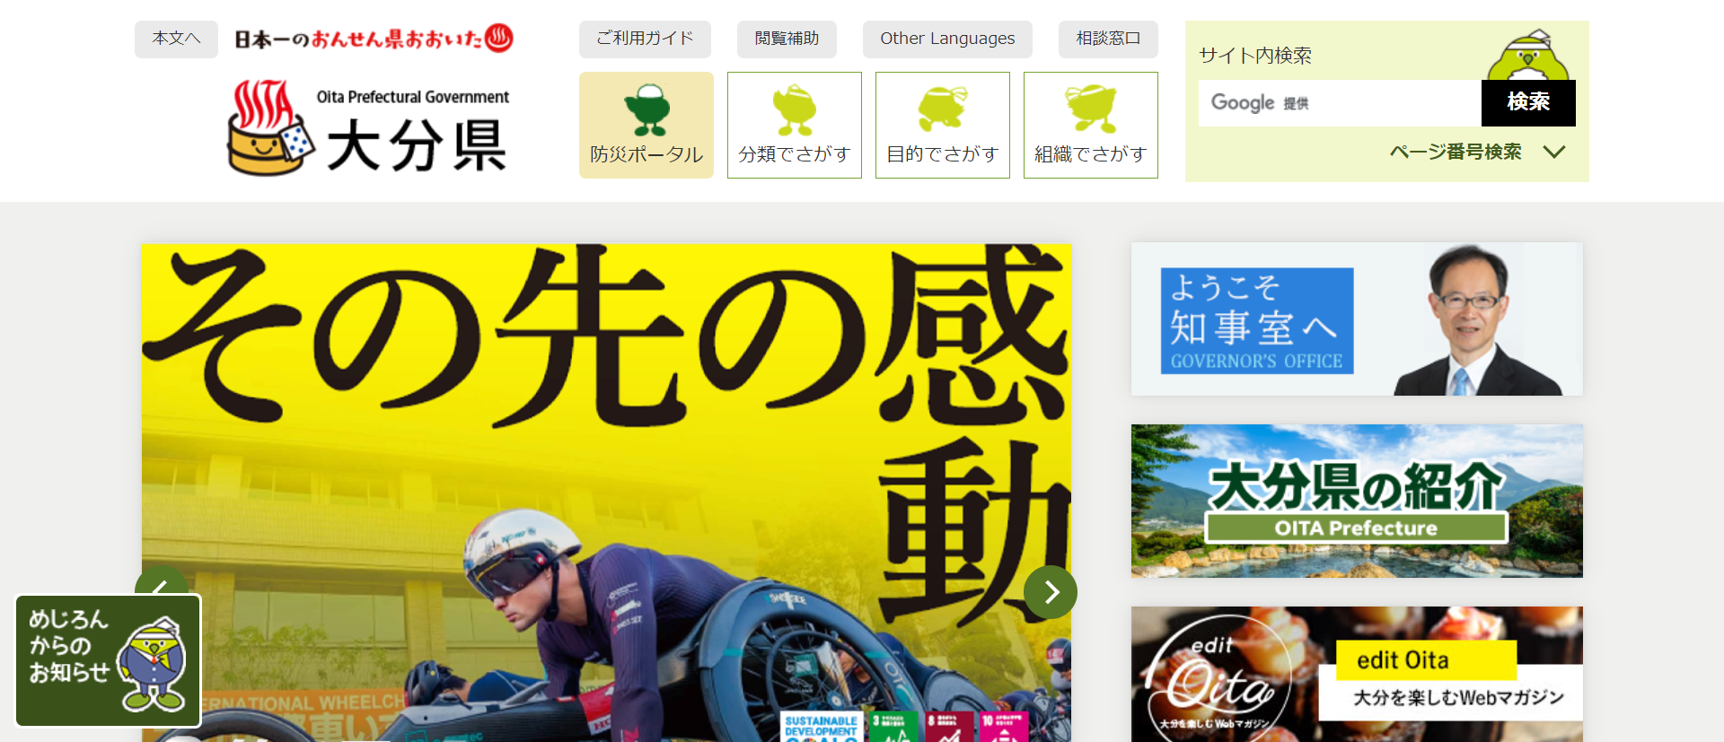The height and width of the screenshot is (742, 1724).
Task: Open the 防災ポータル disaster portal button
Action: 646,125
